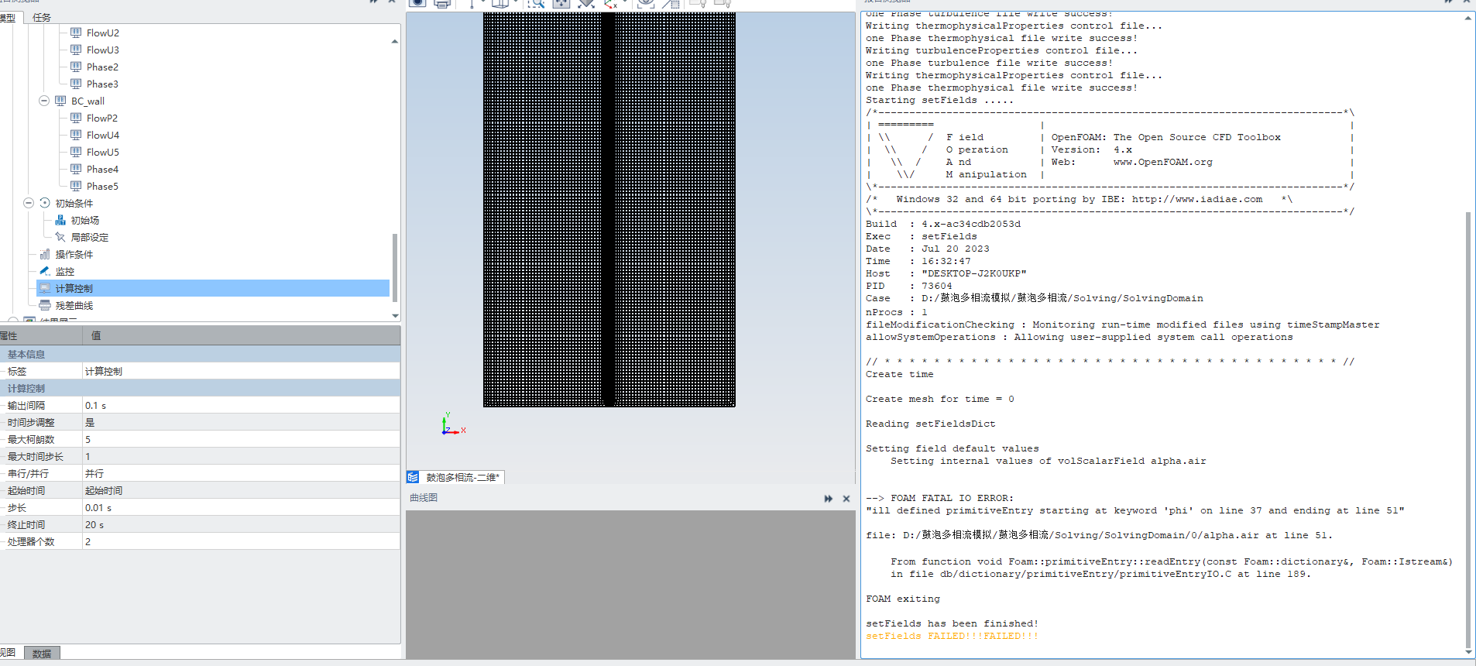The height and width of the screenshot is (666, 1476).
Task: Click the Phase3 node icon
Action: pos(76,84)
